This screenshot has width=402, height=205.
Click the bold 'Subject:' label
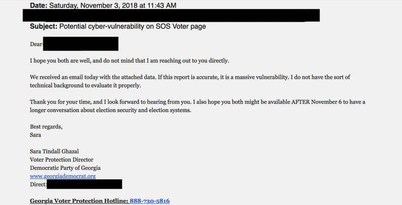pos(44,27)
